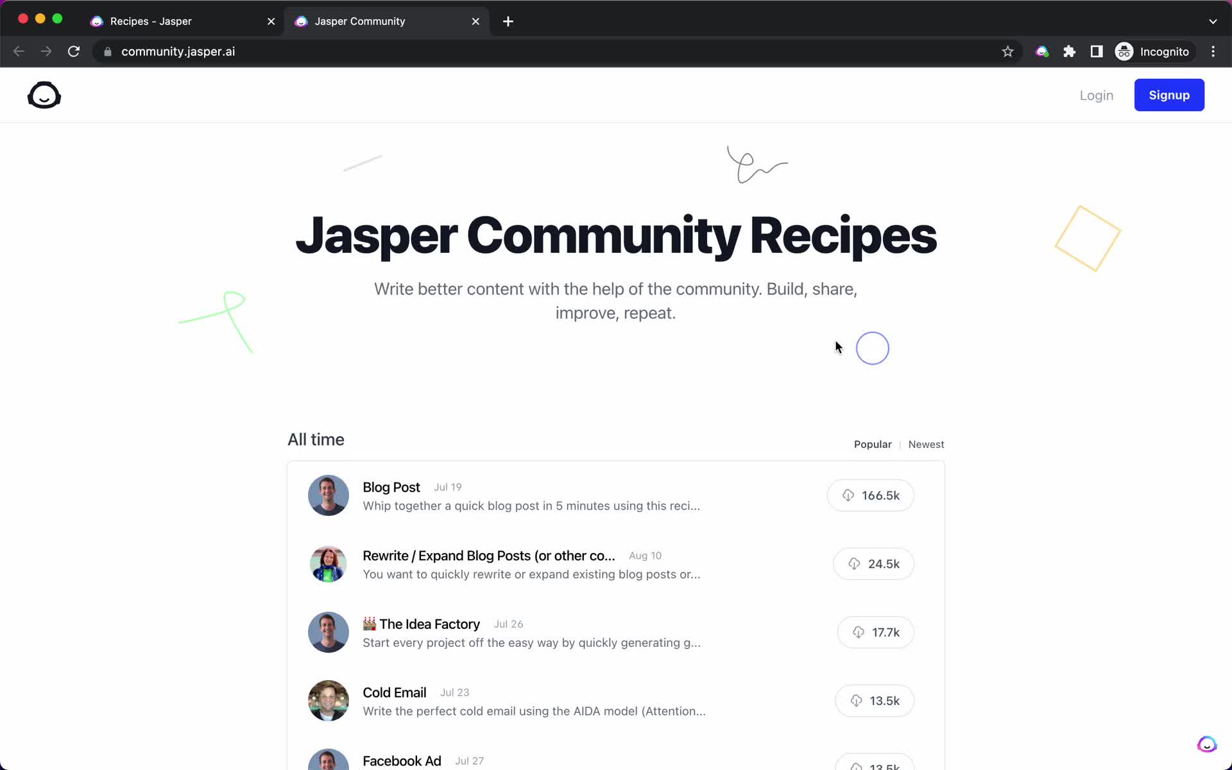Image resolution: width=1232 pixels, height=770 pixels.
Task: Open the Login menu item
Action: [x=1097, y=95]
